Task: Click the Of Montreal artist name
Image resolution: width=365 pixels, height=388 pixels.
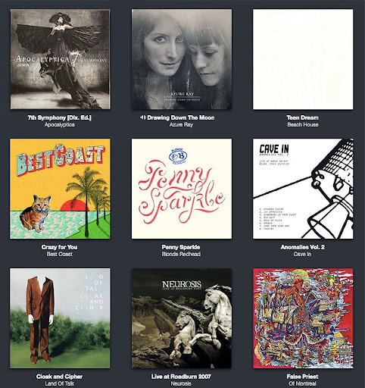Action: [302, 383]
